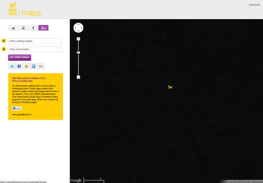The image size is (263, 183).
Task: Select the bus transit travel mode
Action: pyautogui.click(x=23, y=28)
